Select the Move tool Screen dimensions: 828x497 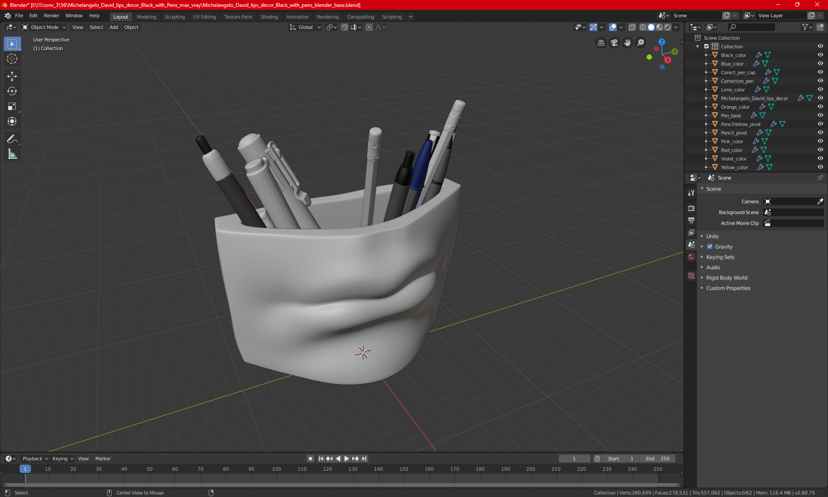[x=12, y=76]
